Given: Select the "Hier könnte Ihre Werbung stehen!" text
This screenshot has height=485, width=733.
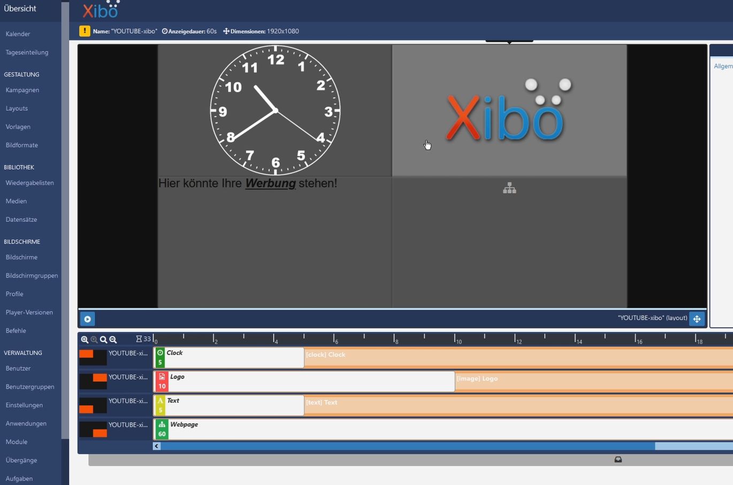Looking at the screenshot, I should coord(248,183).
